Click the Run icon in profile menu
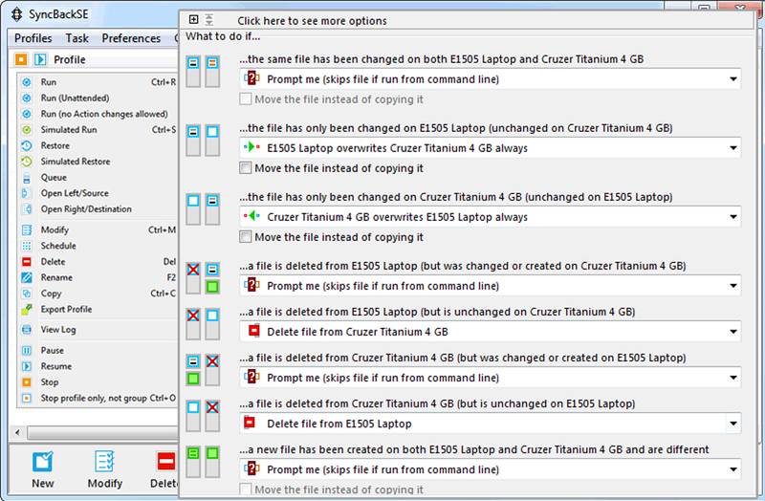765x501 pixels. tap(27, 82)
